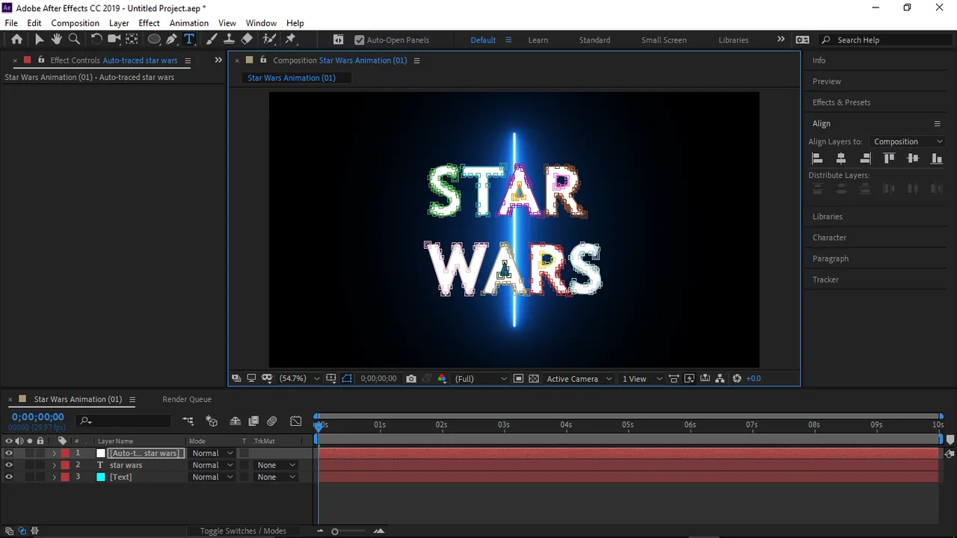Click the layer 3 cyan label color swatch
Viewport: 957px width, 538px height.
[101, 477]
